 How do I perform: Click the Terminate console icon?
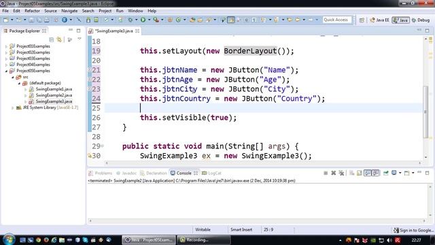click(326, 173)
